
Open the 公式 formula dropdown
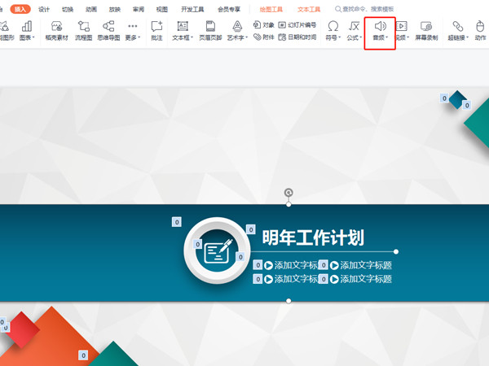pos(355,37)
